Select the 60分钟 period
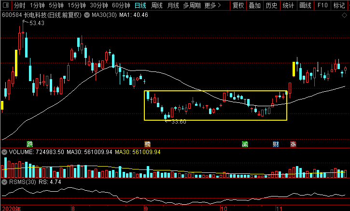This screenshot has width=350, height=211. [x=121, y=5]
